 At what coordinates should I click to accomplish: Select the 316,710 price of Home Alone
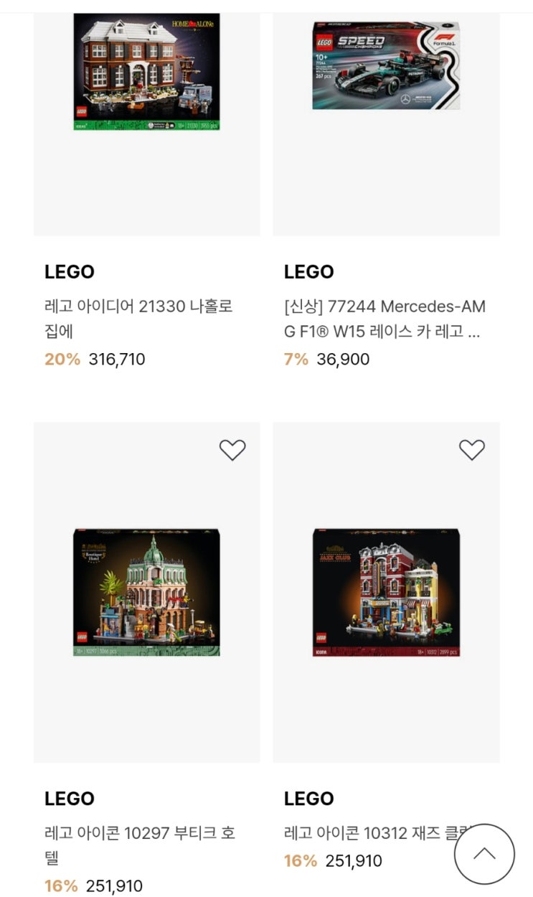[x=117, y=359]
